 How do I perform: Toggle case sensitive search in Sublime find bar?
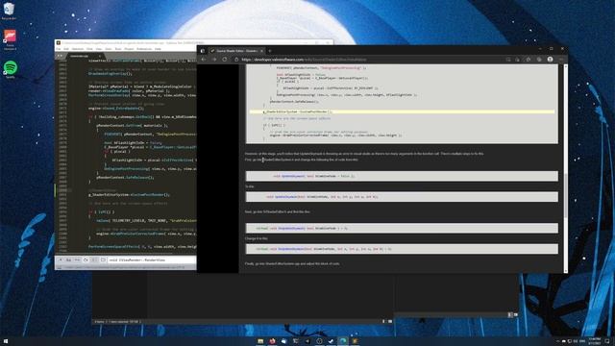tap(68, 260)
